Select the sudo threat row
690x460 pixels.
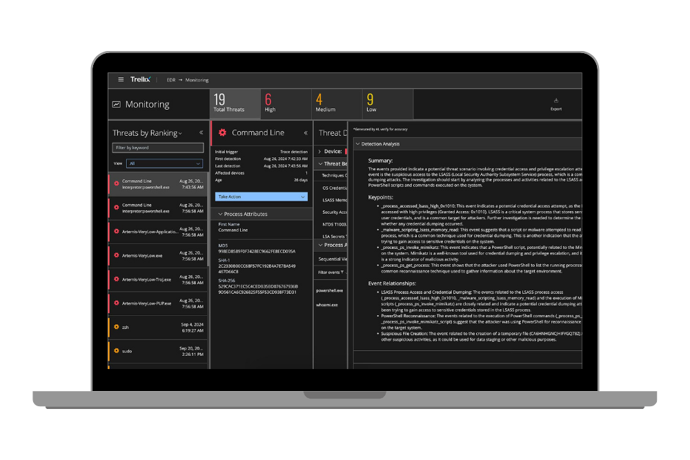(x=157, y=351)
